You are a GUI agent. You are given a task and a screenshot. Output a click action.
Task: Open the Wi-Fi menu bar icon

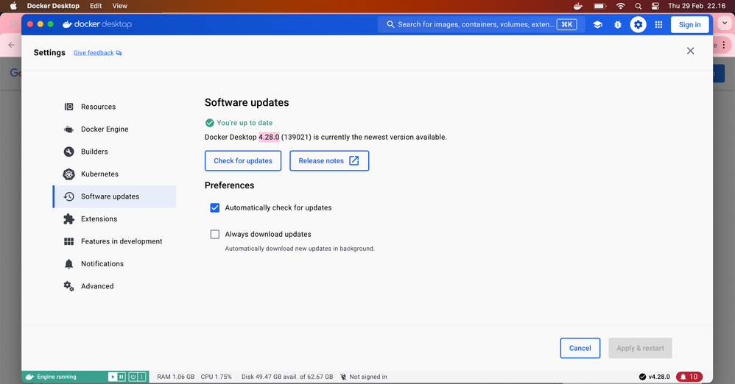click(x=621, y=6)
